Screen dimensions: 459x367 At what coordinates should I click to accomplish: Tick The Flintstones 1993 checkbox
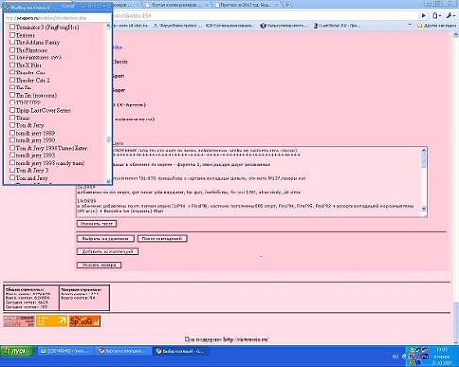[12, 57]
